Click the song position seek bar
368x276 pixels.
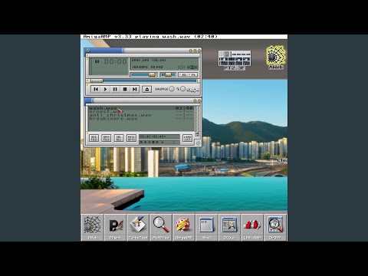(x=144, y=80)
